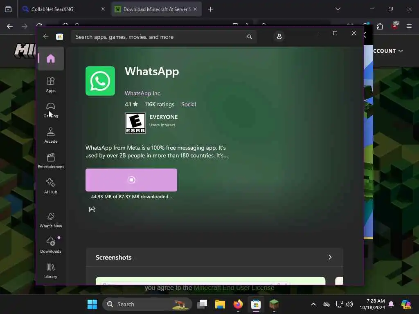419x314 pixels.
Task: Open the Entertainment section in Store sidebar
Action: pyautogui.click(x=50, y=161)
